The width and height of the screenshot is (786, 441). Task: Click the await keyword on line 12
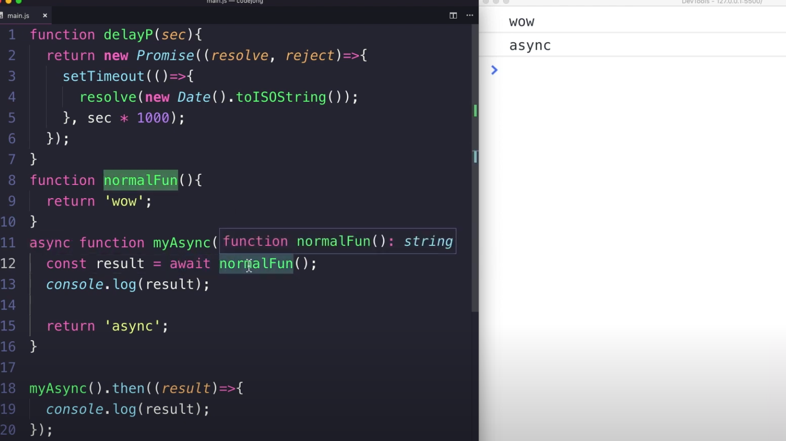click(x=189, y=264)
